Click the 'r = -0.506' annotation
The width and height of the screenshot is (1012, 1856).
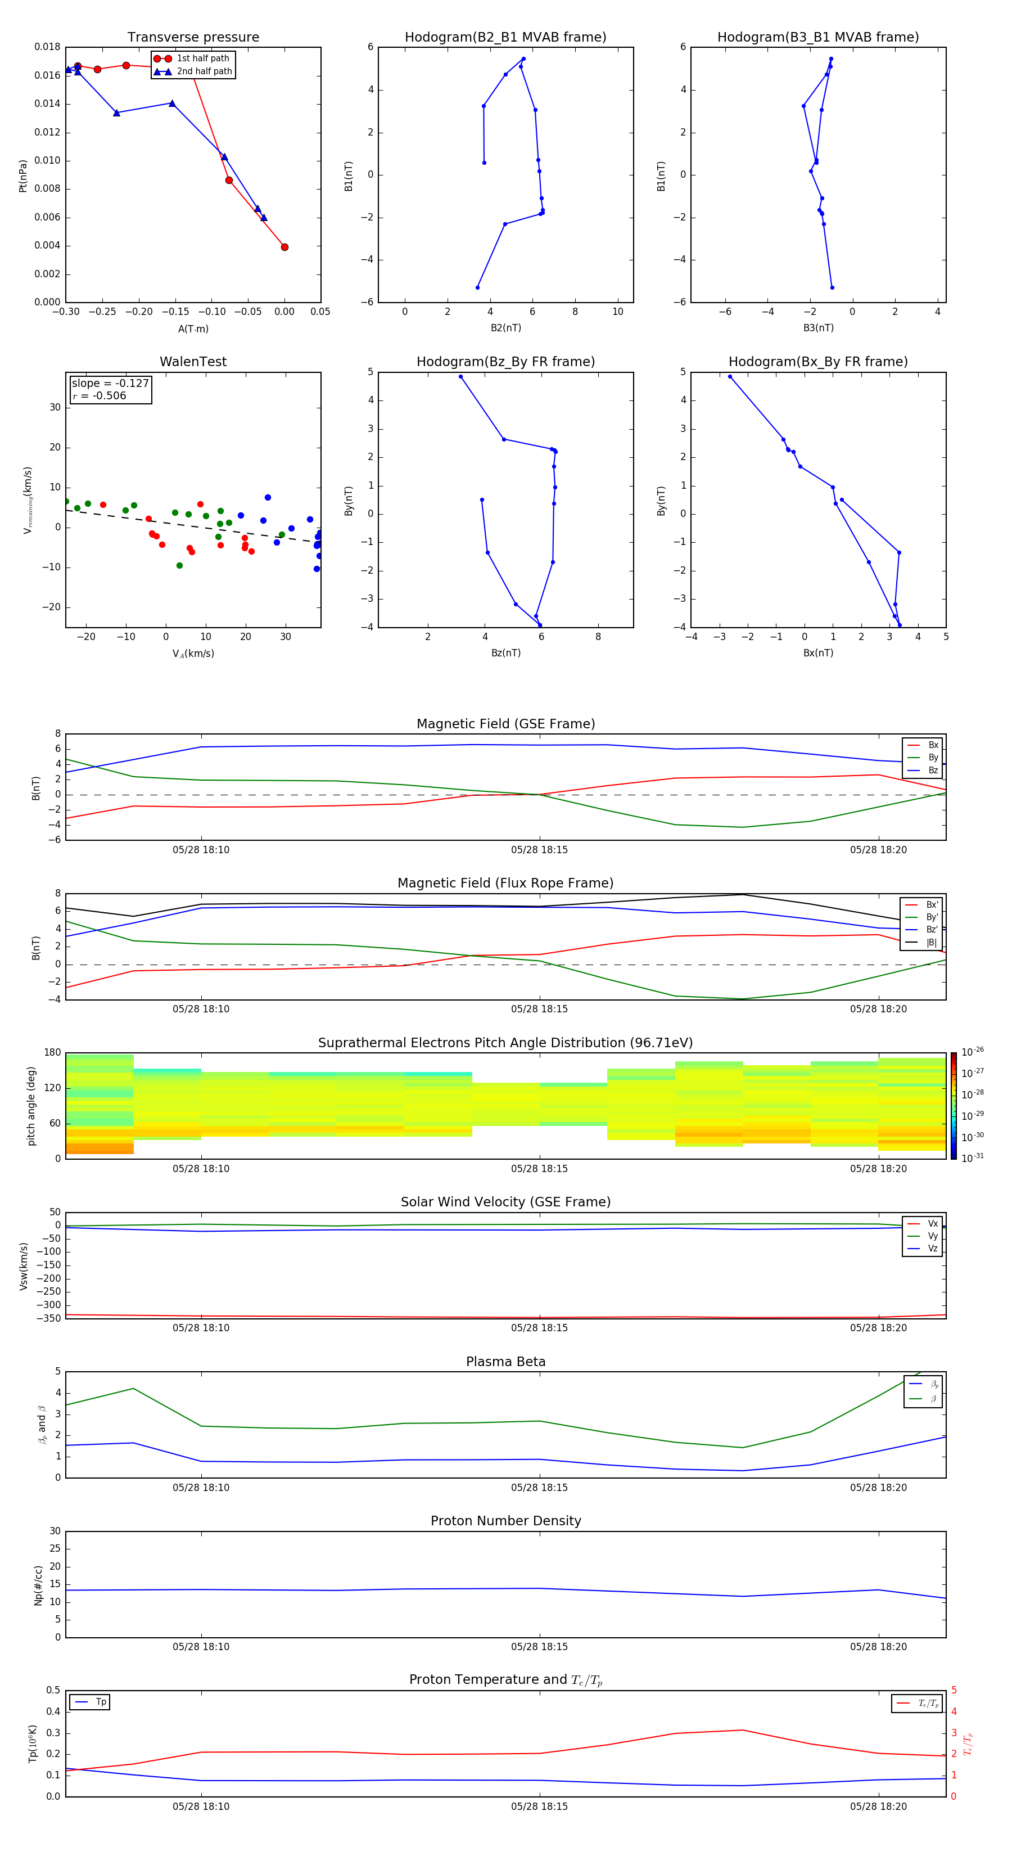pos(100,395)
